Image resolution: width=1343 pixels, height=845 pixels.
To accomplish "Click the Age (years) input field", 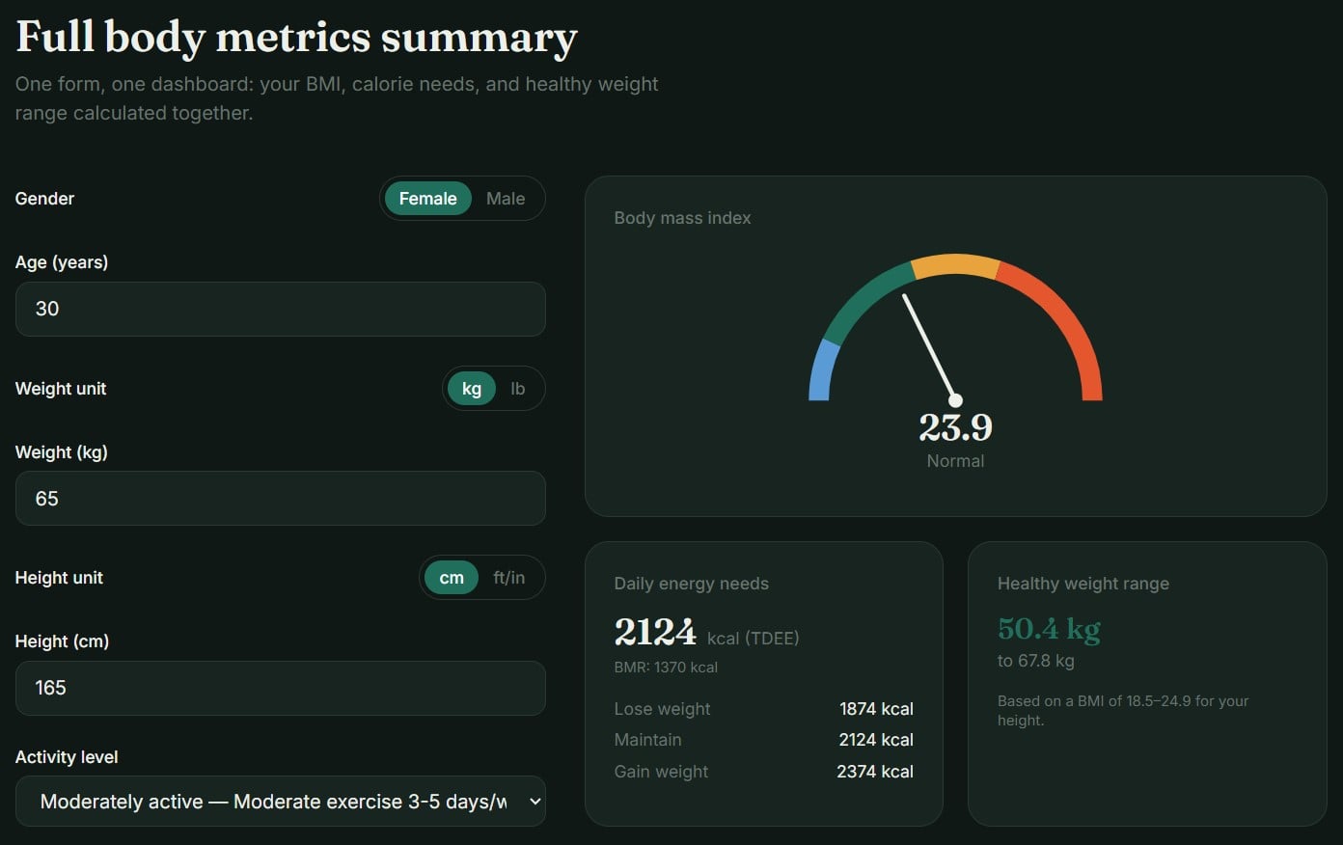I will click(280, 309).
